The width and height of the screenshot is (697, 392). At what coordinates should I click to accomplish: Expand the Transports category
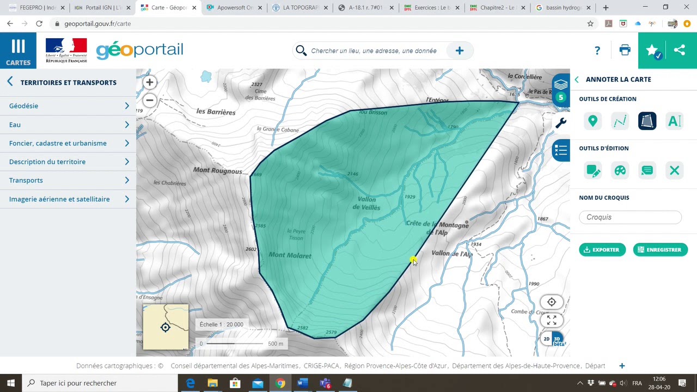click(x=68, y=180)
